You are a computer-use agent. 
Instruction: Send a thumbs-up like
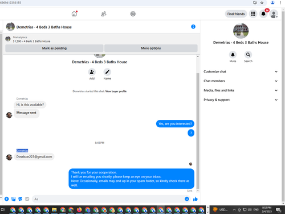(x=196, y=199)
